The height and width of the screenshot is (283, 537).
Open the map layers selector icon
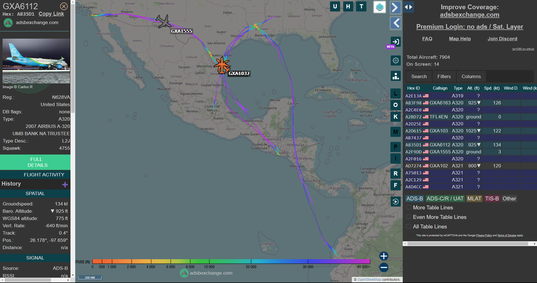pyautogui.click(x=380, y=7)
